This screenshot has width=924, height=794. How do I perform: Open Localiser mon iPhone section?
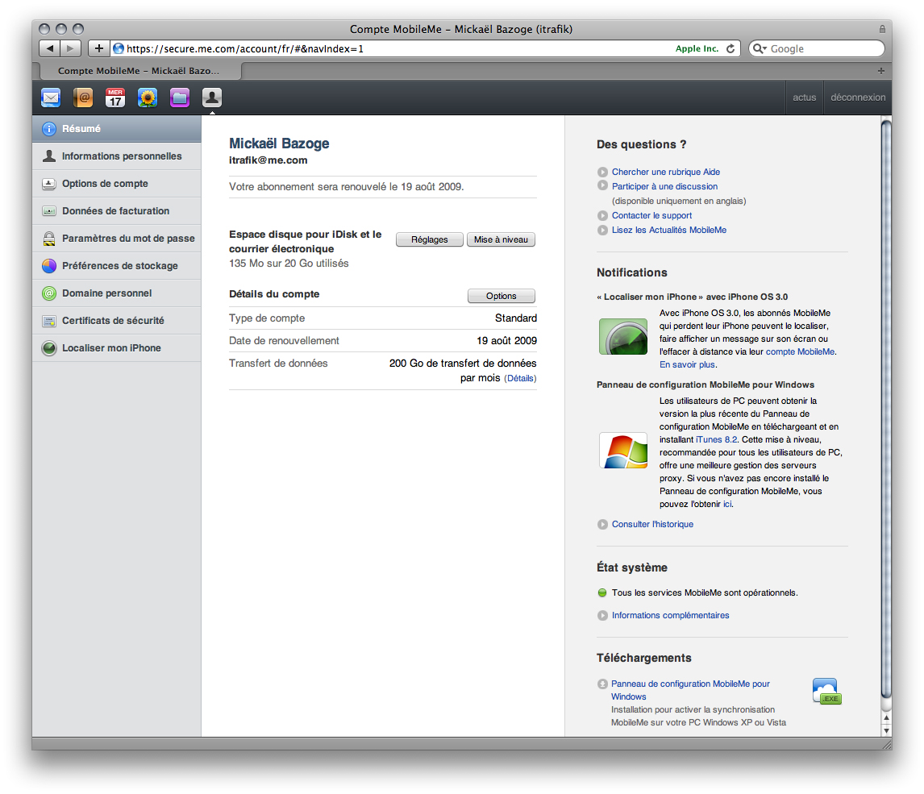[x=117, y=348]
